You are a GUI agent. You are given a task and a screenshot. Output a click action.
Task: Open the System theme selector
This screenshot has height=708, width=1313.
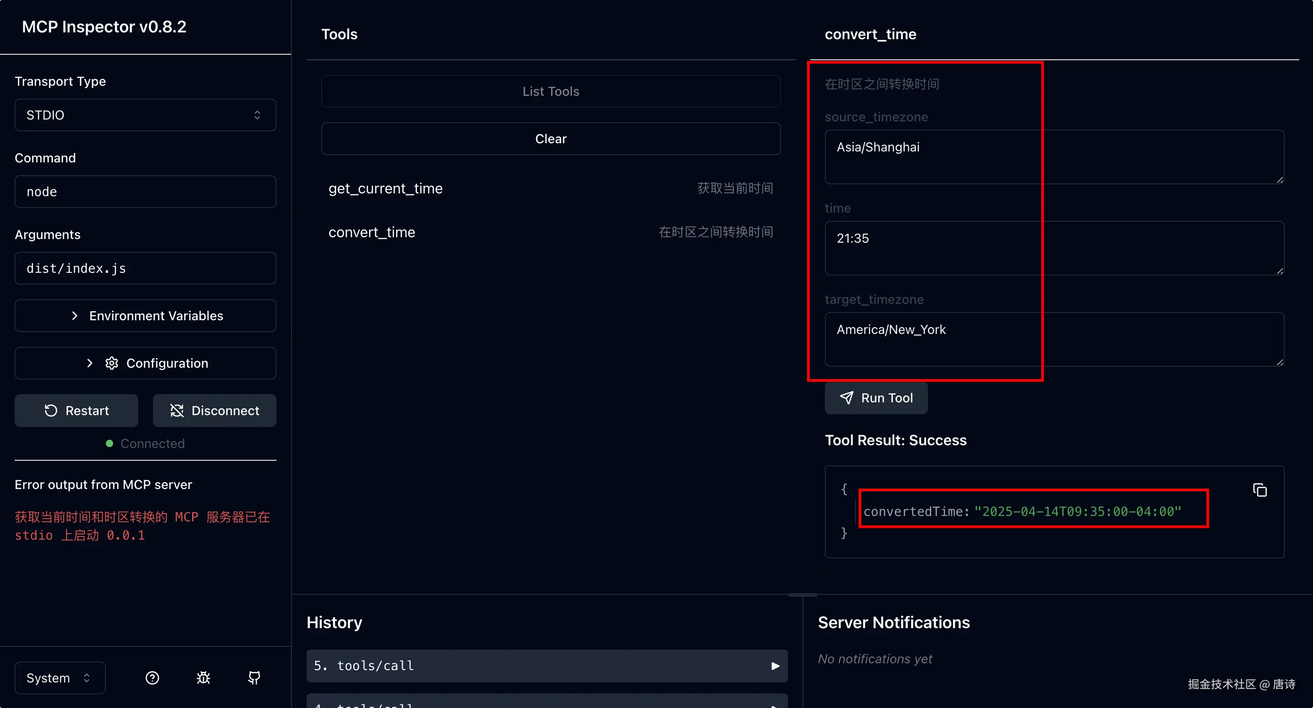(x=60, y=677)
